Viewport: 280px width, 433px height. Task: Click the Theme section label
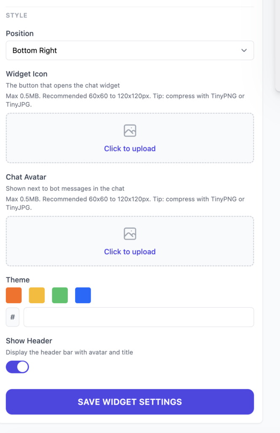[x=18, y=280]
